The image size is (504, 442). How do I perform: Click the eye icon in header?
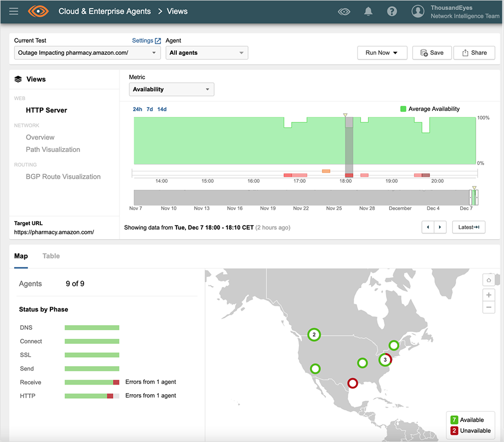click(x=344, y=12)
